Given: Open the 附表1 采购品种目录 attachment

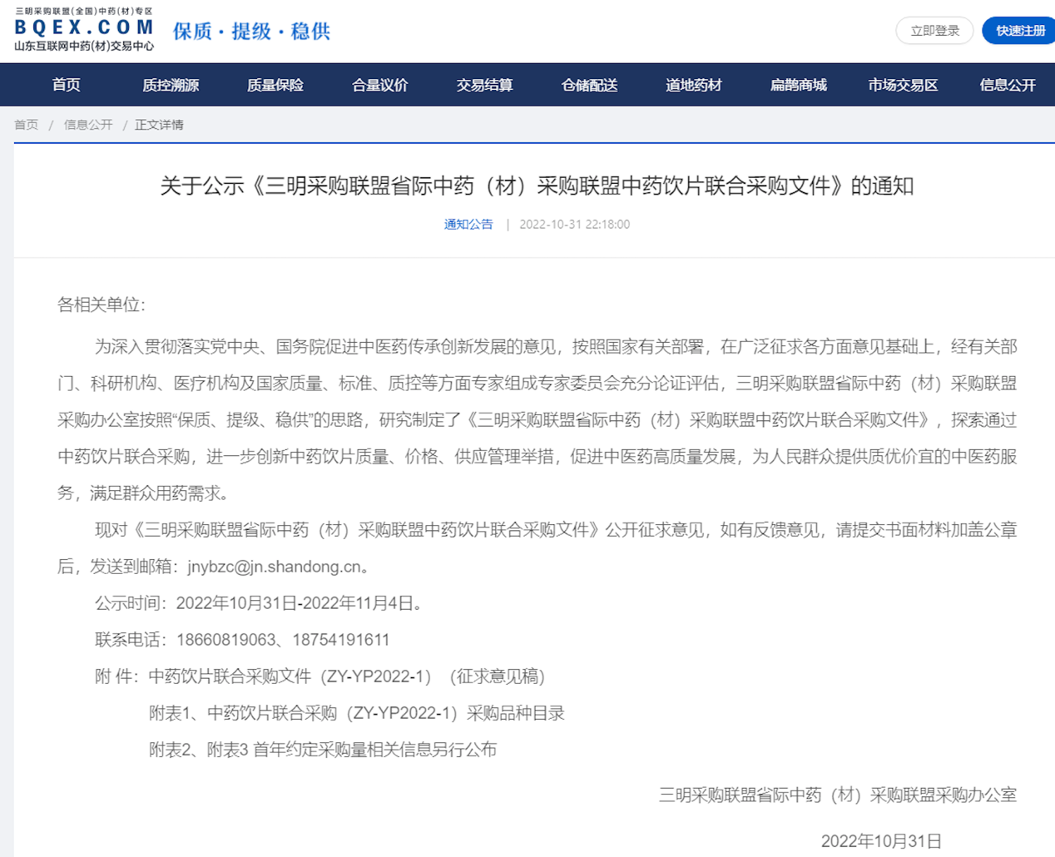Looking at the screenshot, I should [357, 713].
